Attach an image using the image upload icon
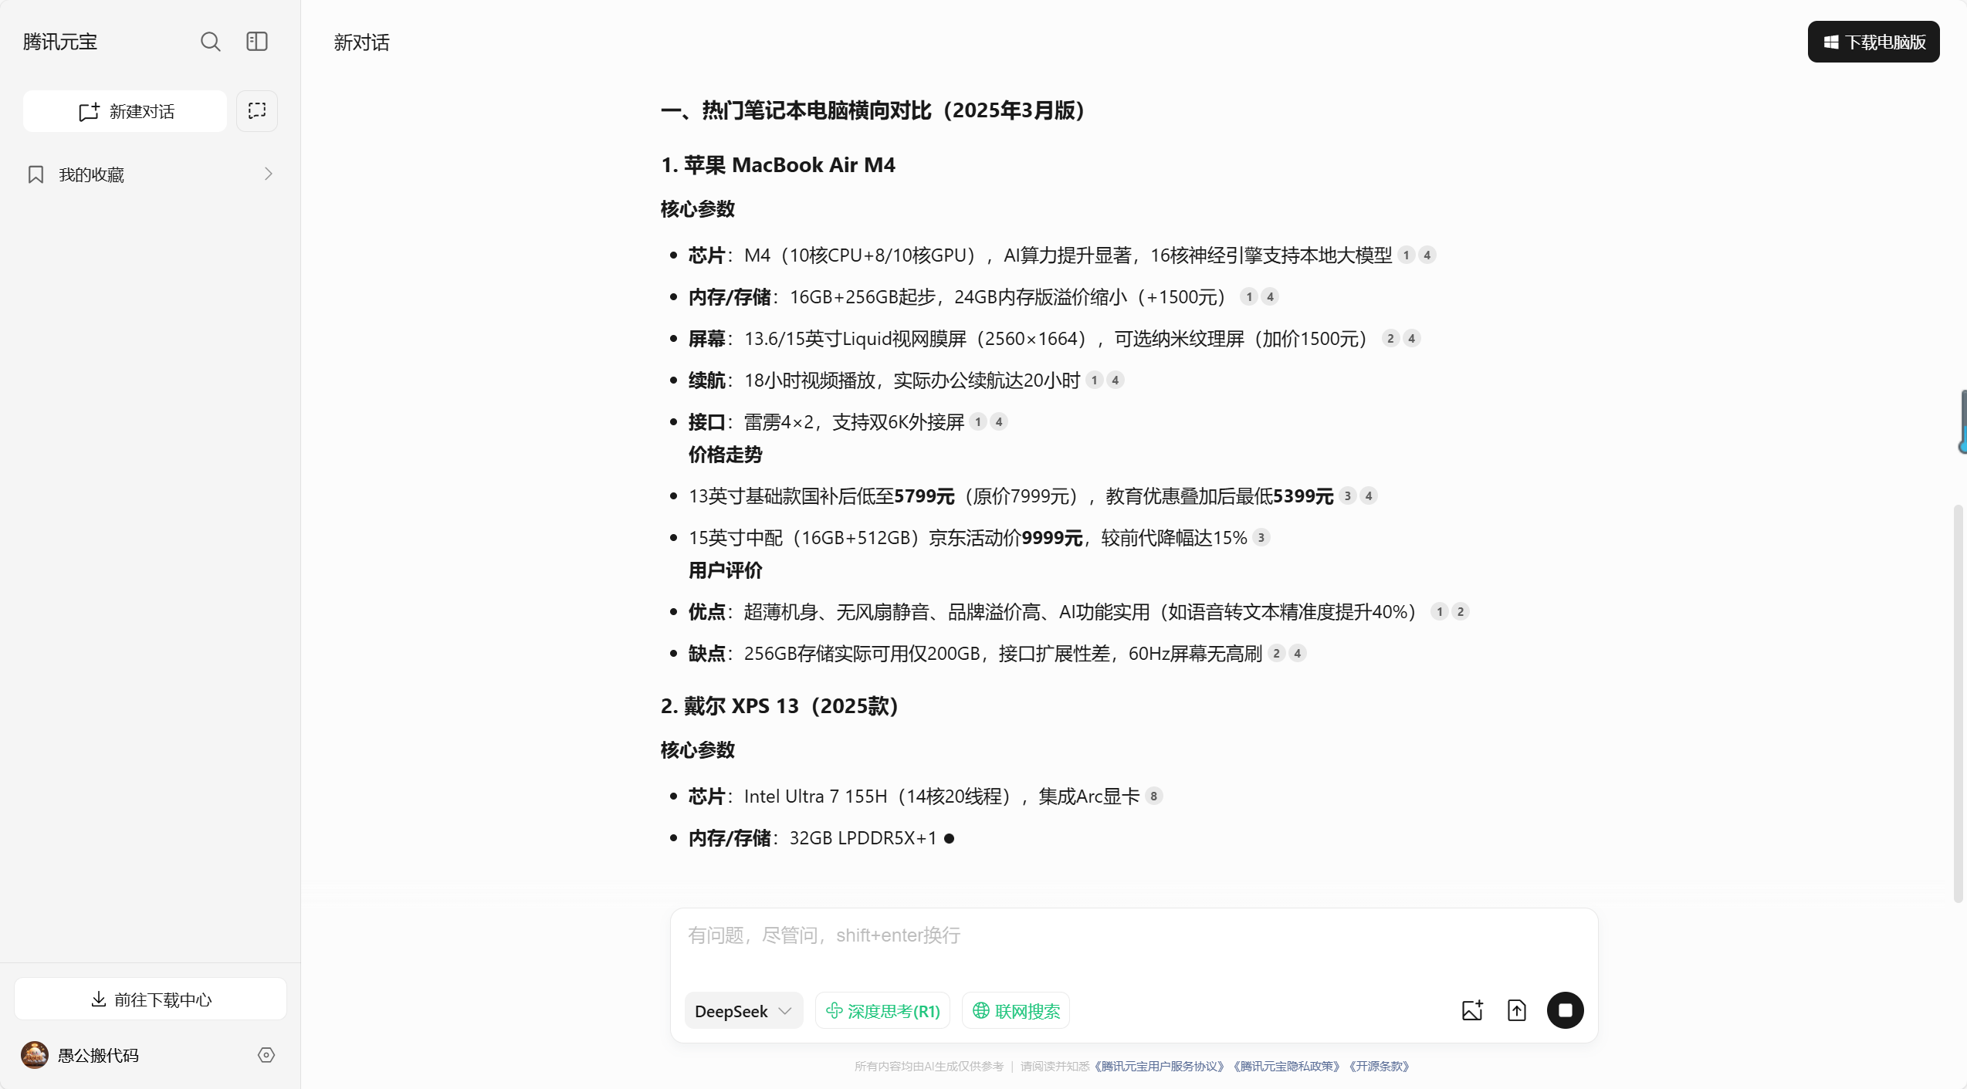This screenshot has width=1967, height=1089. pyautogui.click(x=1471, y=1010)
